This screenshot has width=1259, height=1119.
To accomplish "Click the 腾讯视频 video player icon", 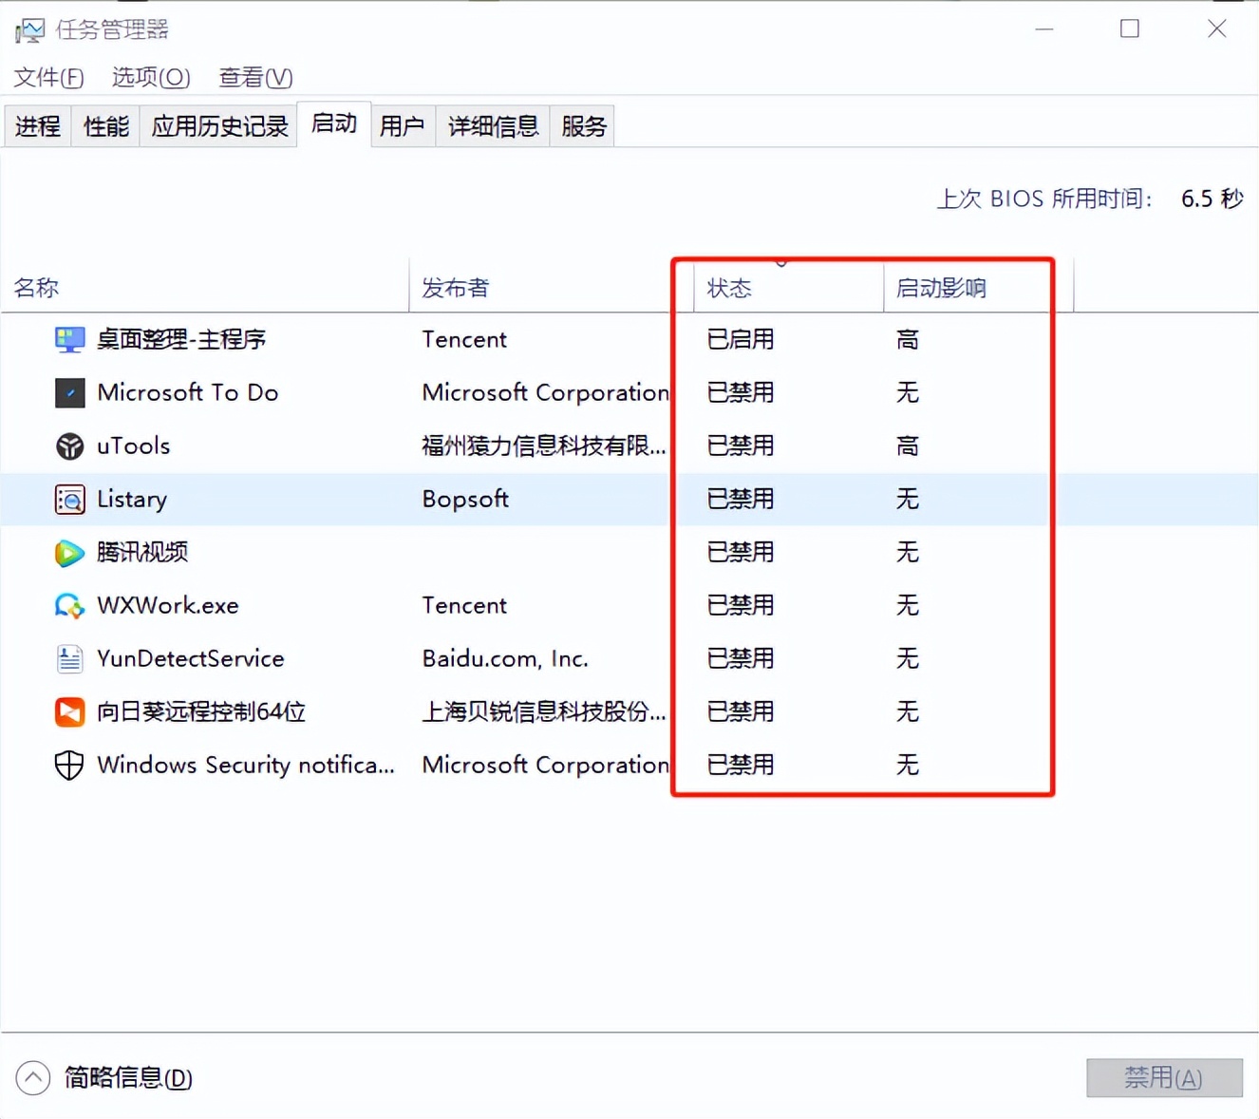I will click(69, 552).
